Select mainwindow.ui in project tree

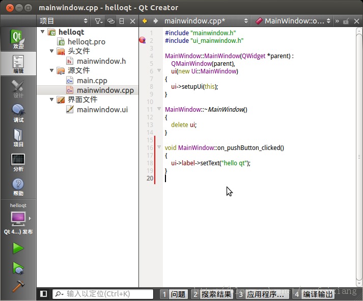coord(102,110)
